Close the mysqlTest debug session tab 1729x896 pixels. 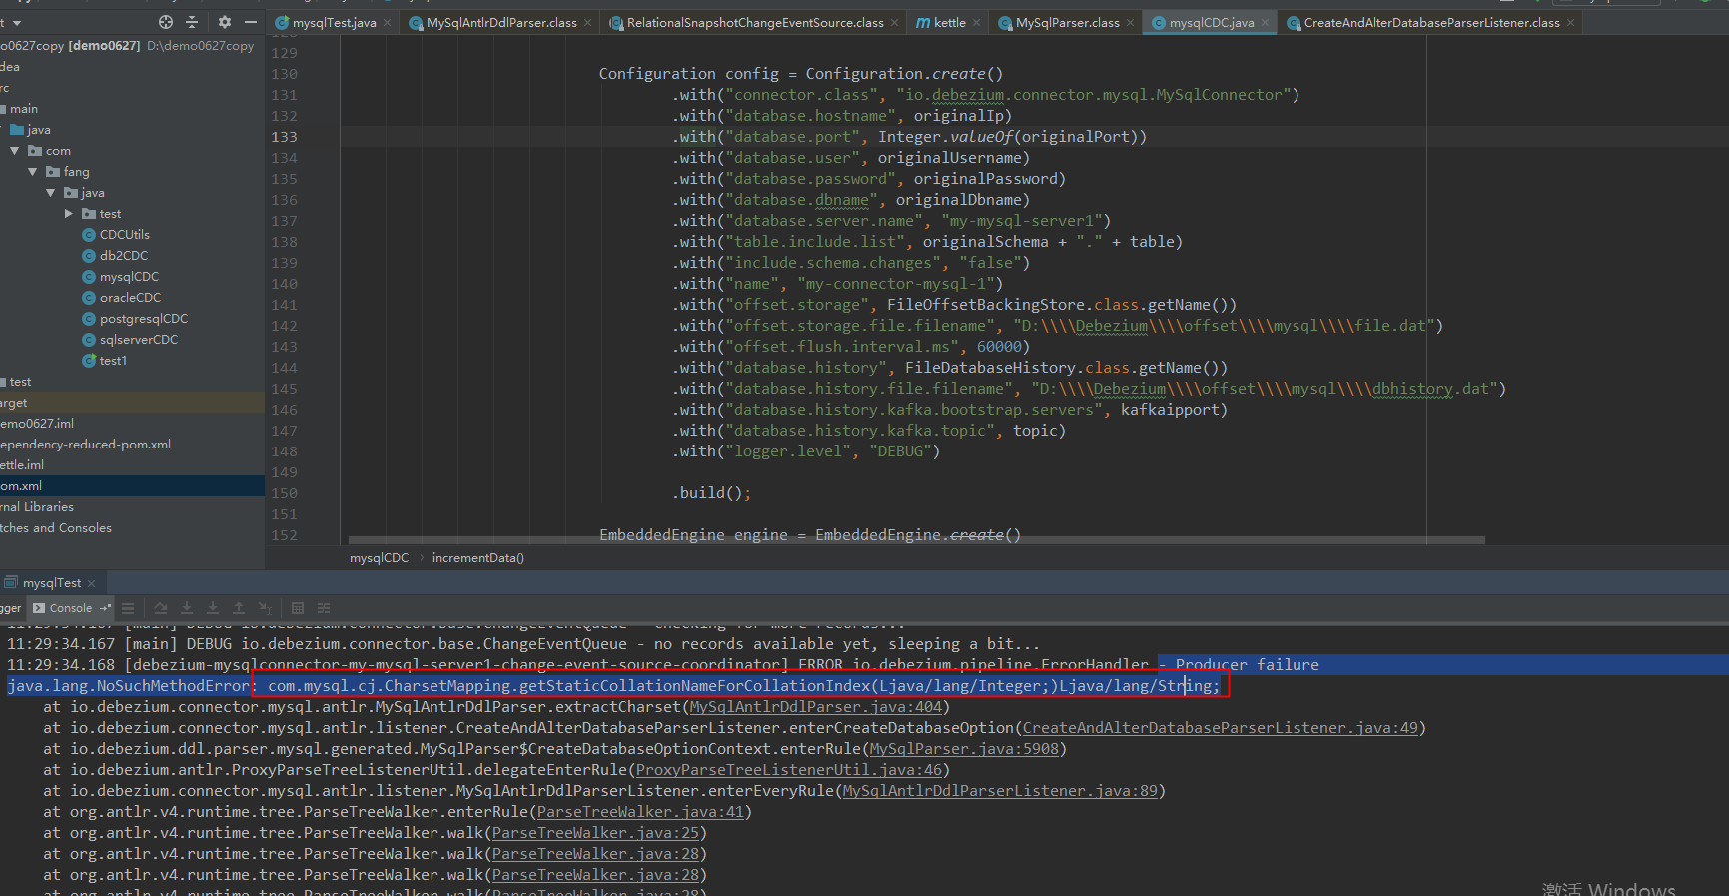pyautogui.click(x=92, y=583)
